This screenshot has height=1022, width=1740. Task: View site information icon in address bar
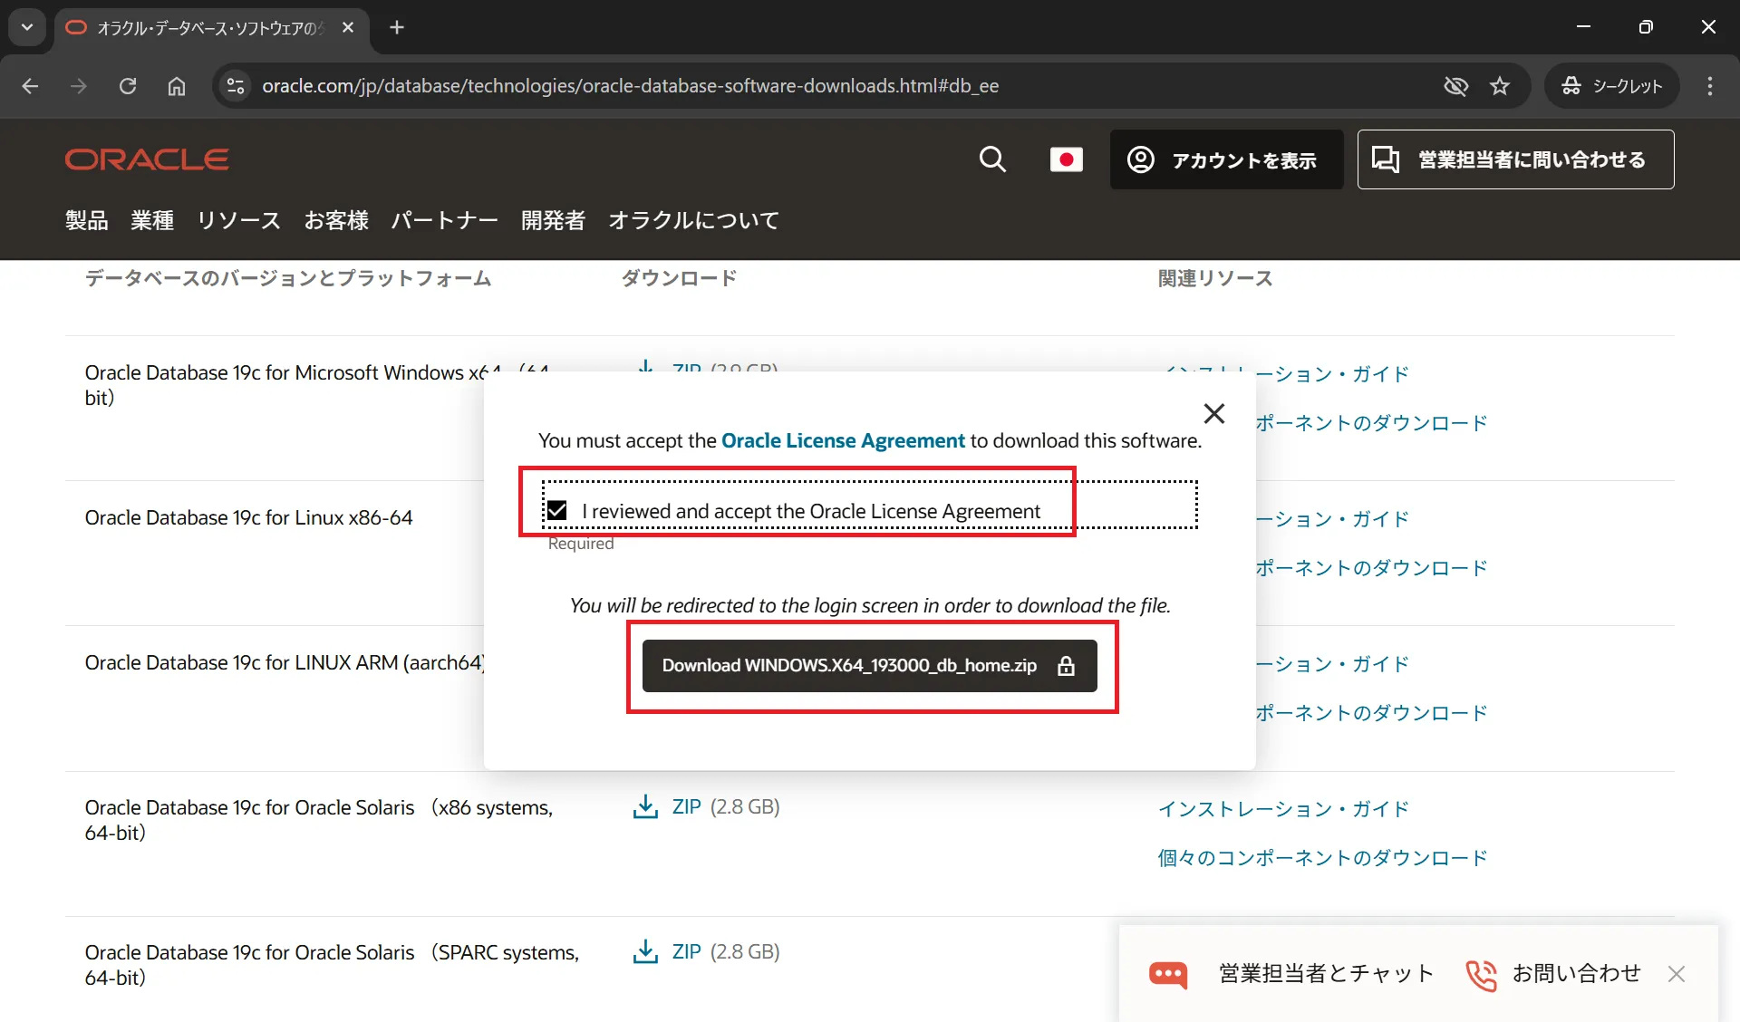tap(236, 86)
